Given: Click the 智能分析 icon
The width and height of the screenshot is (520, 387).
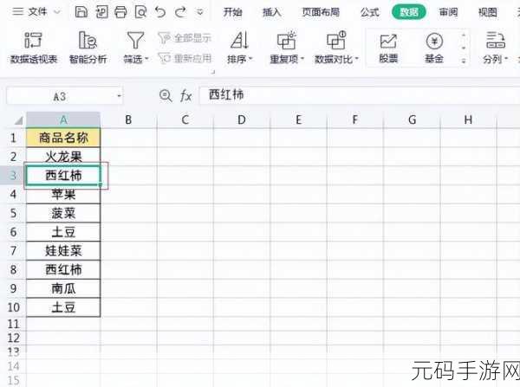Looking at the screenshot, I should click(x=88, y=40).
